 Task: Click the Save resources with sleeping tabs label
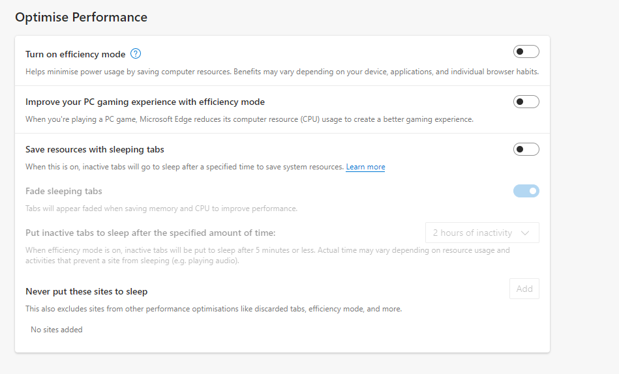pos(95,149)
